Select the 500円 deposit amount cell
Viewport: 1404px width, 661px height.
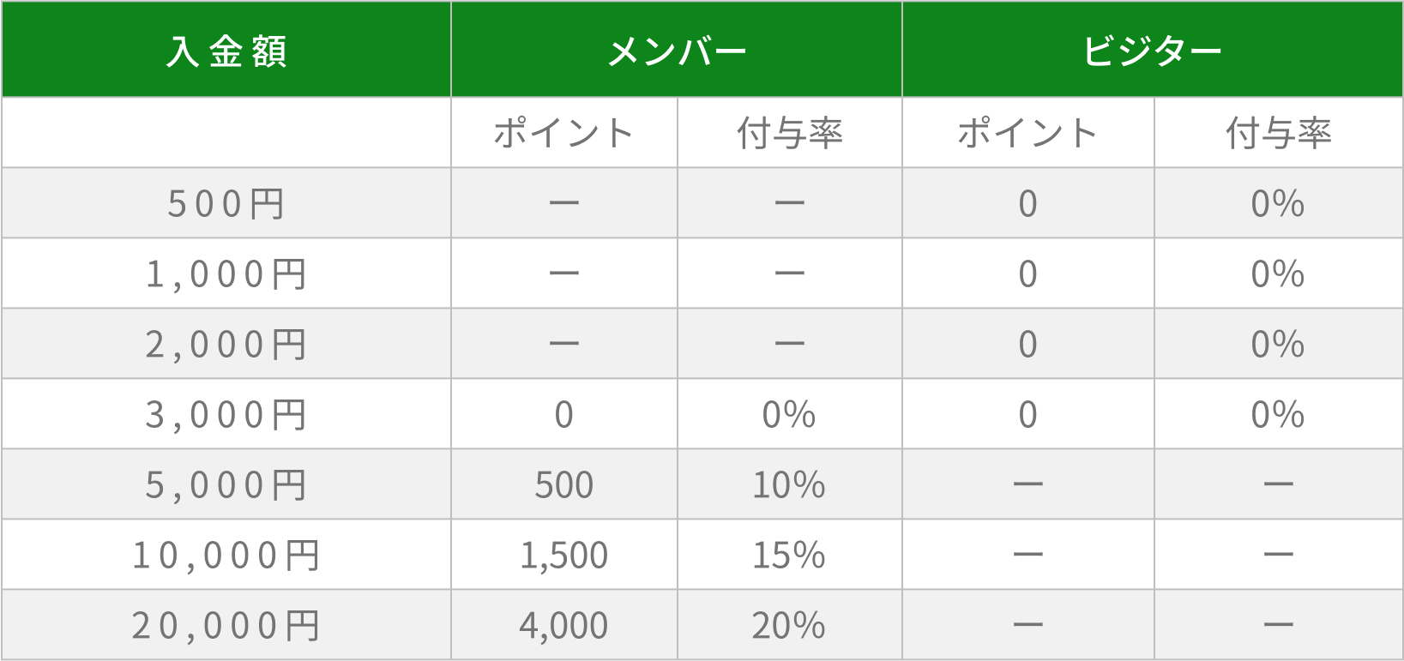coord(226,204)
